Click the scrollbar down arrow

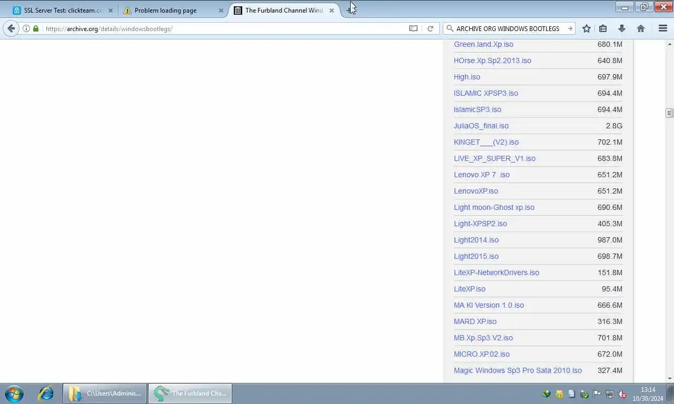(x=669, y=378)
